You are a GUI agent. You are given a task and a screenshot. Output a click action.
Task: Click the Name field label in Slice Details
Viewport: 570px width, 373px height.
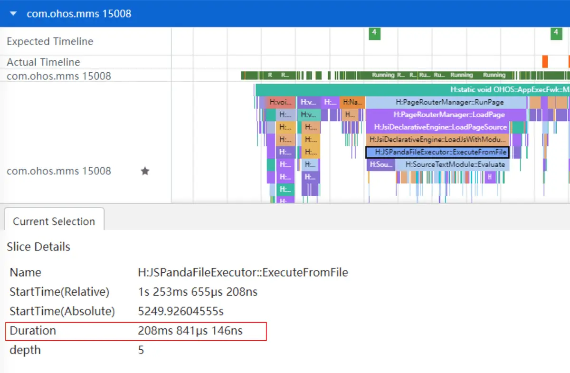[x=25, y=272]
